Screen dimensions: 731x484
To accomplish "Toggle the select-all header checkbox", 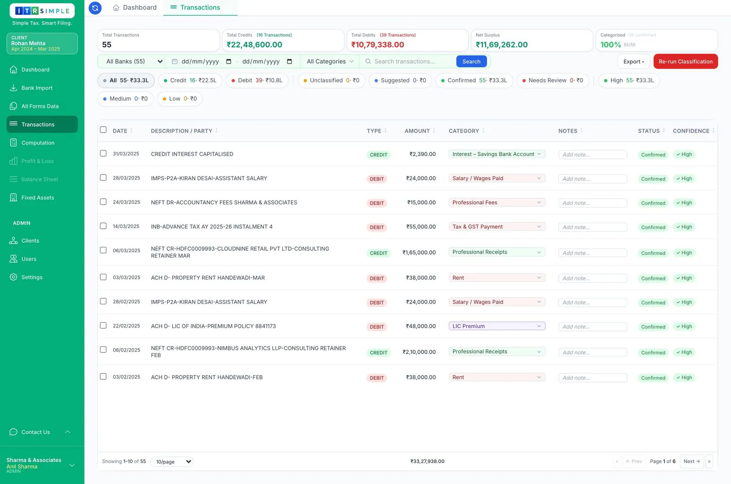I will 103,130.
